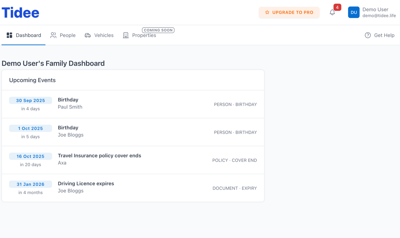Open Travel Insurance policy cover ends event
The width and height of the screenshot is (400, 238).
tap(133, 160)
